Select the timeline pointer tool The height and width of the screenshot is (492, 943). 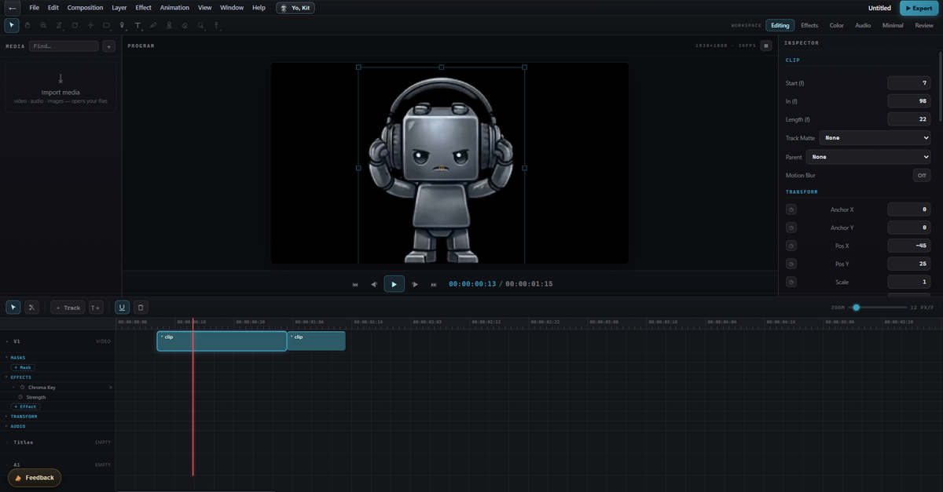pos(13,308)
